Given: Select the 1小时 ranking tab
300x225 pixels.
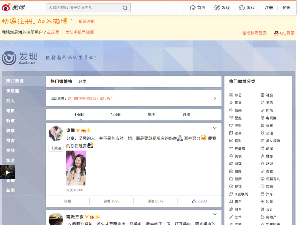Looking at the screenshot, I should coord(79,115).
